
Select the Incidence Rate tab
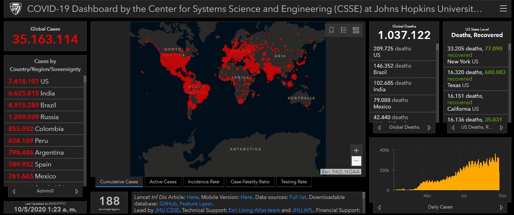tap(204, 182)
